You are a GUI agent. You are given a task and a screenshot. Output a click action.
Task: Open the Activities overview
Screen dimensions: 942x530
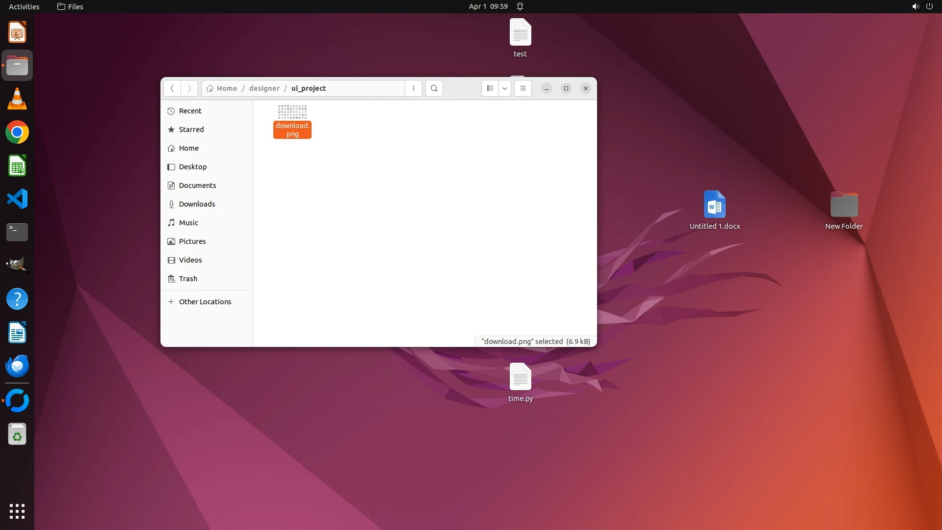[x=24, y=6]
